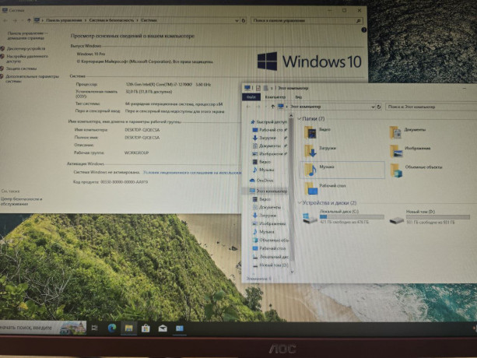Collapse Devices and drives group
Image resolution: width=477 pixels, height=358 pixels.
[300, 202]
